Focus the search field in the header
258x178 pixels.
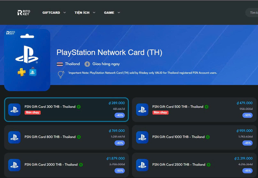[252, 13]
